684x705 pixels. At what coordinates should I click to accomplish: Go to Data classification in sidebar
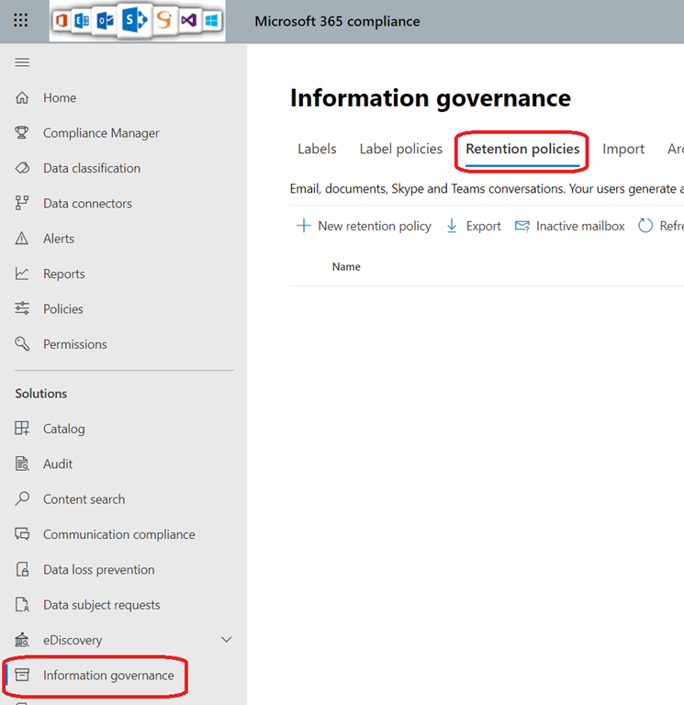92,168
